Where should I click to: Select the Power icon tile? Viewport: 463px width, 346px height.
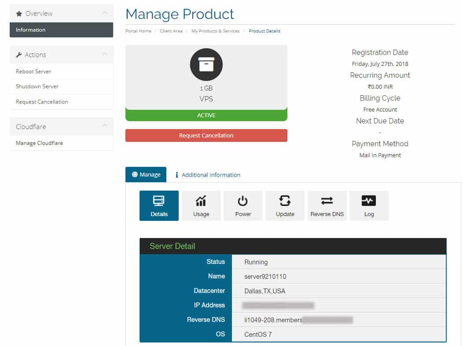(243, 205)
